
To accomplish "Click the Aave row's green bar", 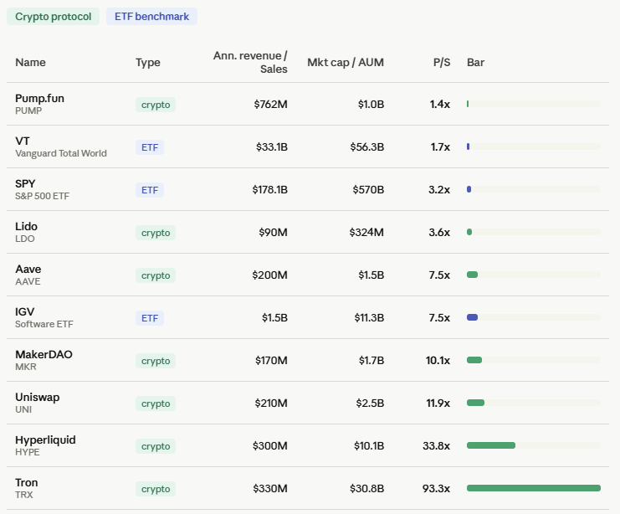I will point(473,275).
